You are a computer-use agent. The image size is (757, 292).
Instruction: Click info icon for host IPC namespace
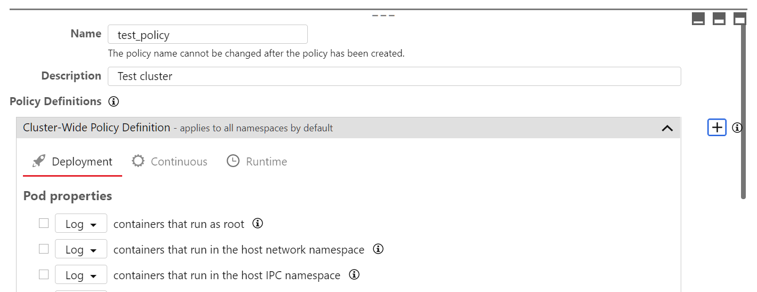(354, 275)
